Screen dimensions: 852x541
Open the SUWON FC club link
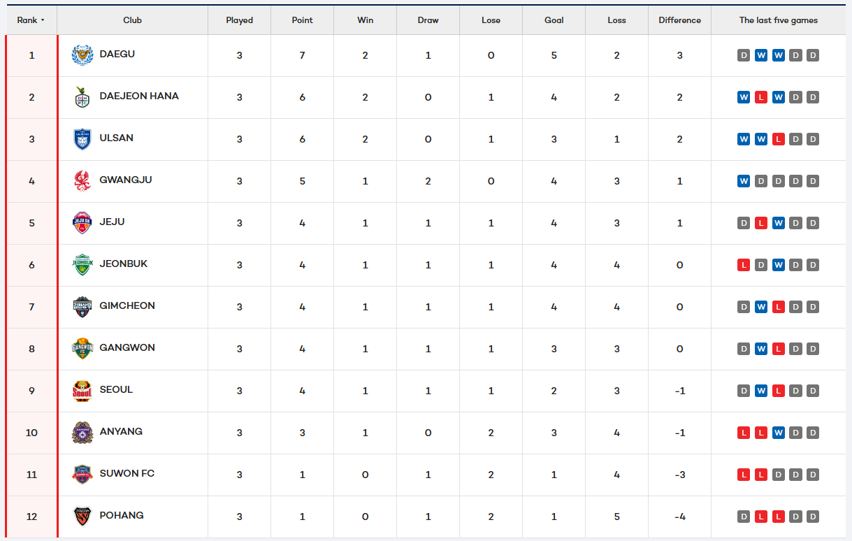[127, 473]
